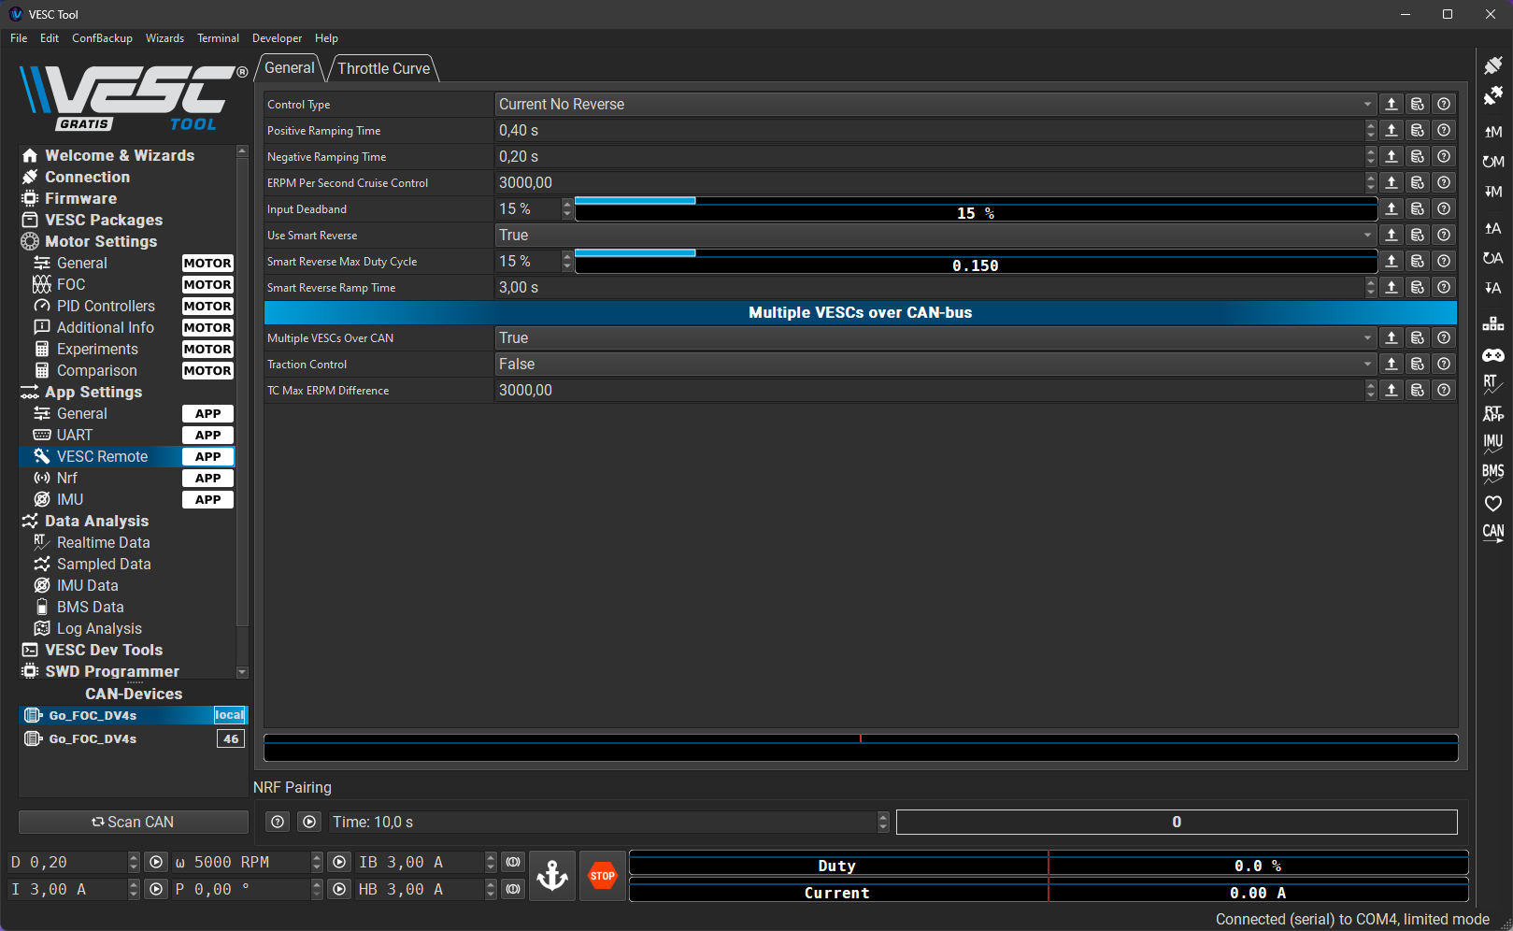
Task: Switch to the Throttle Curve tab
Action: tap(383, 68)
